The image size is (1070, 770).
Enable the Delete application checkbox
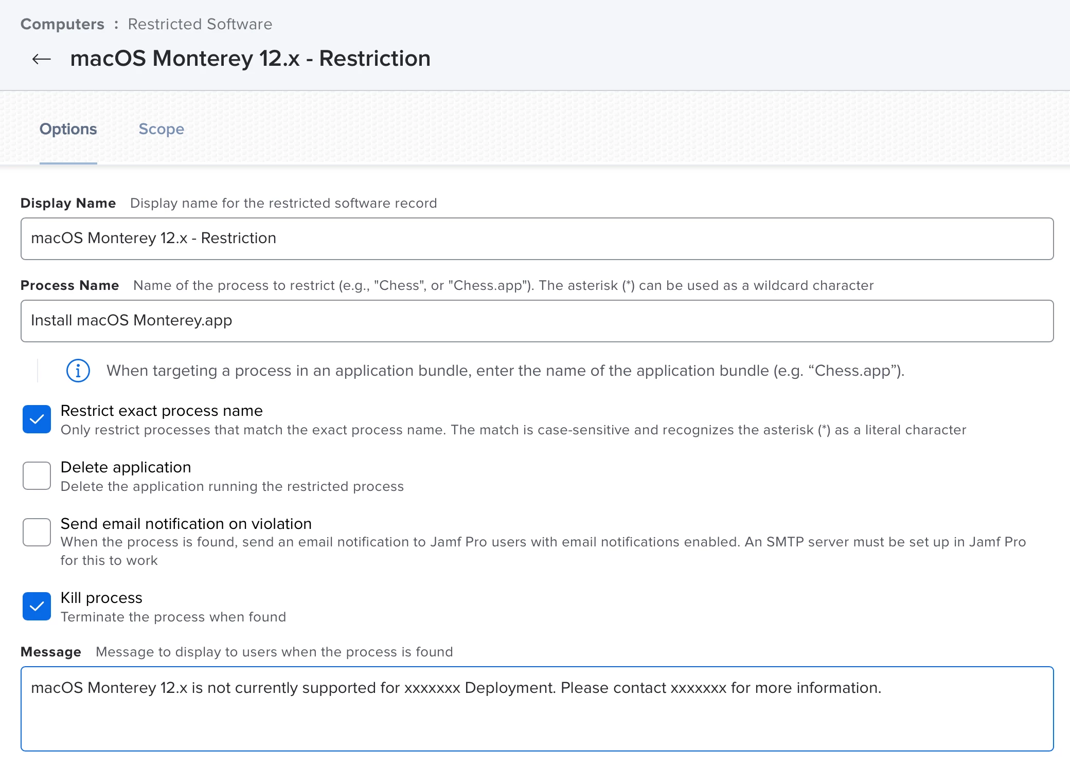[37, 475]
